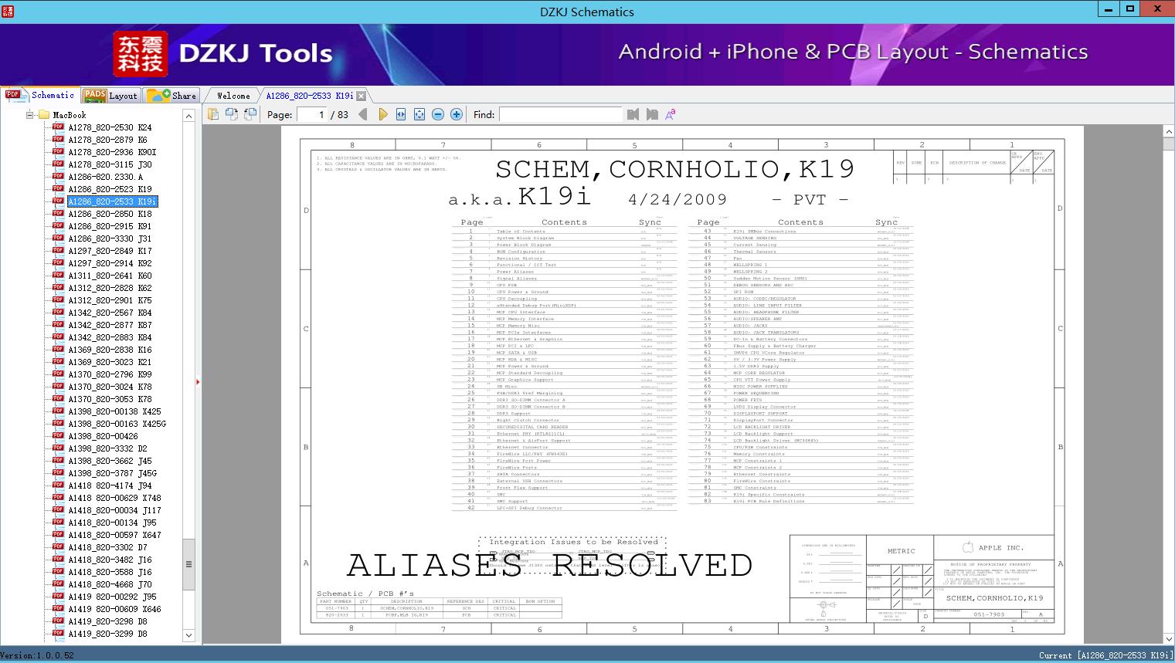Screen dimensions: 1175x663
Task: Click the document viewer scroll up arrow
Action: [1168, 133]
